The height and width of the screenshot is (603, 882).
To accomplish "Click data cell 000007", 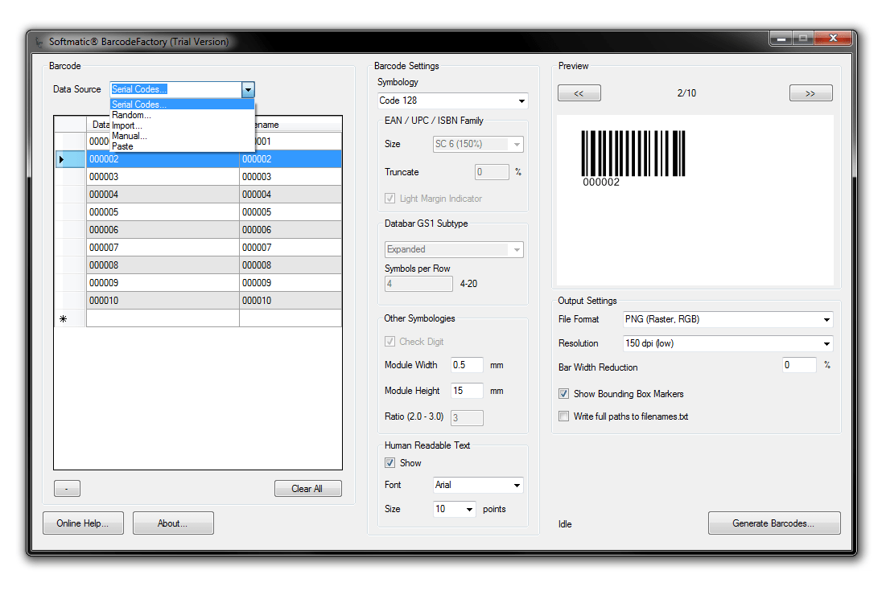I will [163, 248].
